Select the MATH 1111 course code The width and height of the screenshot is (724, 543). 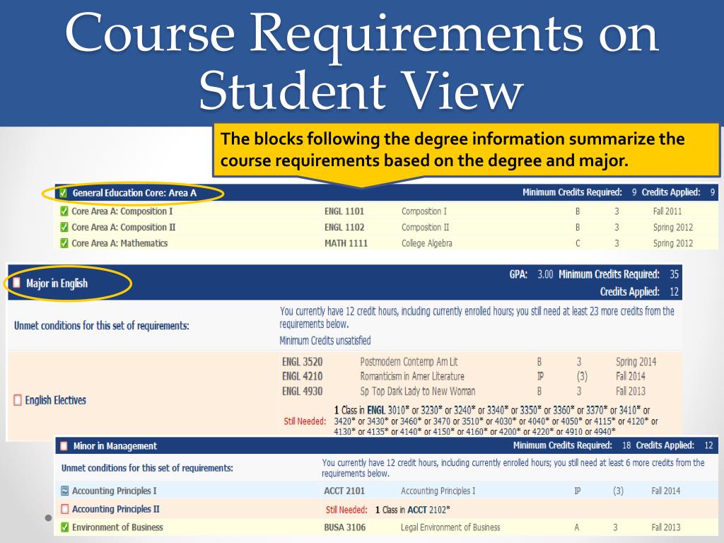pos(346,243)
